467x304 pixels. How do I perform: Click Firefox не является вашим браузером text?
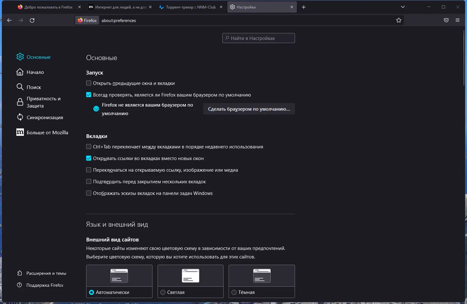click(147, 109)
